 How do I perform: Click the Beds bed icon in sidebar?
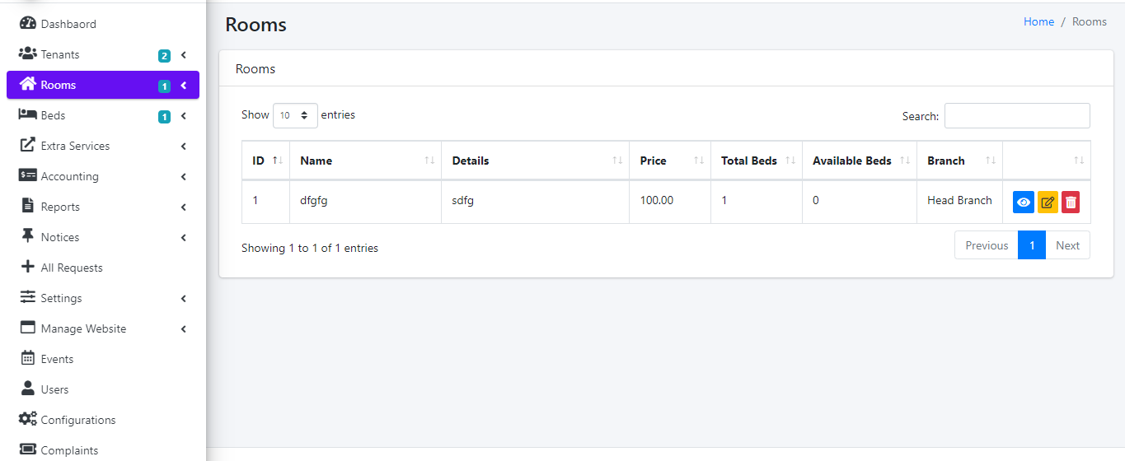[x=28, y=115]
